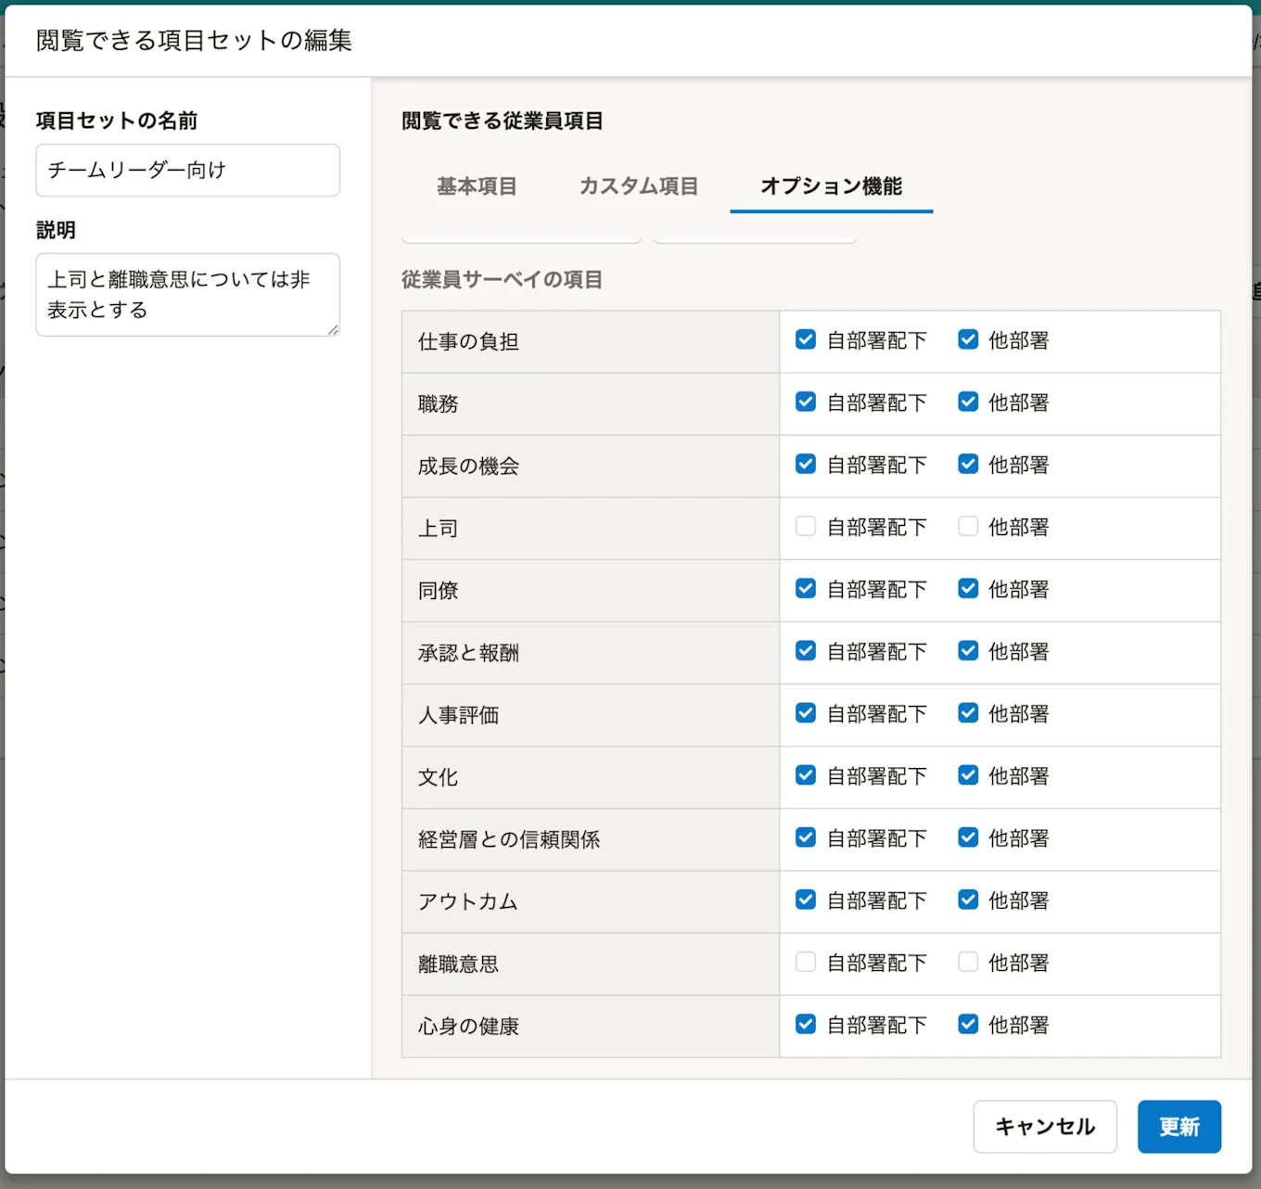Uncheck 他部署 for 職務 row
Viewport: 1261px width, 1189px height.
click(x=968, y=402)
